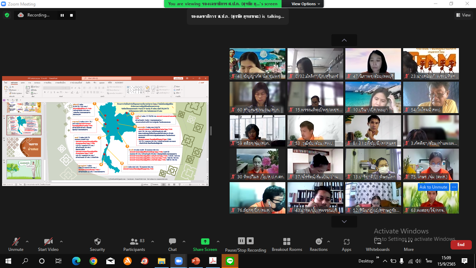This screenshot has width=476, height=268.
Task: Open Windows Start menu
Action: coord(8,261)
